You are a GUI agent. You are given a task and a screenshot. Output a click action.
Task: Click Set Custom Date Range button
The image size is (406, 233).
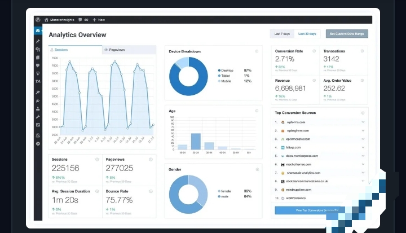(347, 34)
